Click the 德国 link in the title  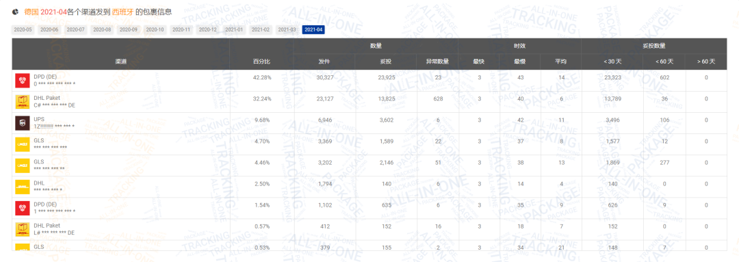click(x=31, y=12)
